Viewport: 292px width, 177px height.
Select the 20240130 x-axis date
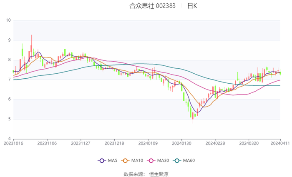(x=181, y=143)
